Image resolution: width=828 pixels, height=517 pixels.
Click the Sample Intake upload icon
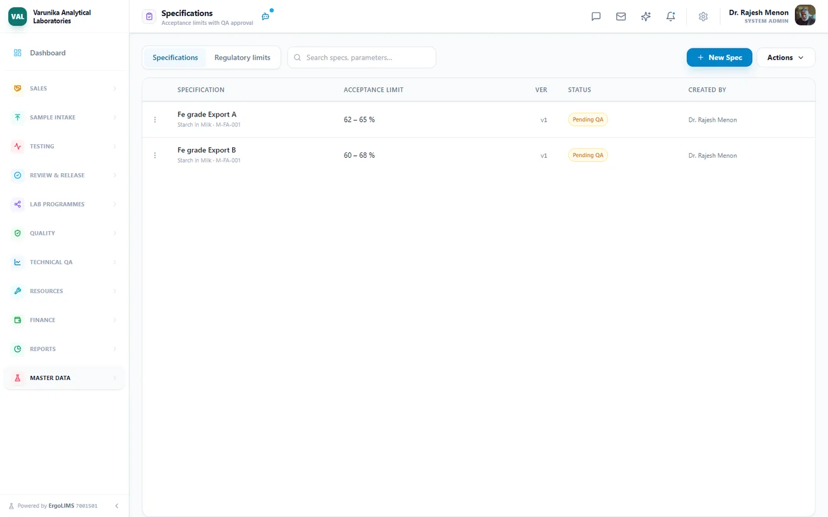18,118
